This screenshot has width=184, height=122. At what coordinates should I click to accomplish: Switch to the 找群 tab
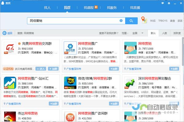point(67,8)
